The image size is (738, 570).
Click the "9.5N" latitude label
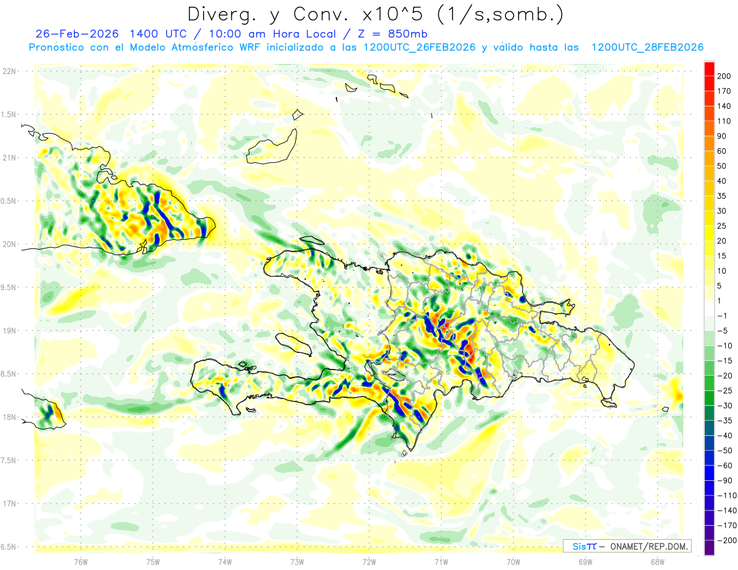pos(9,287)
